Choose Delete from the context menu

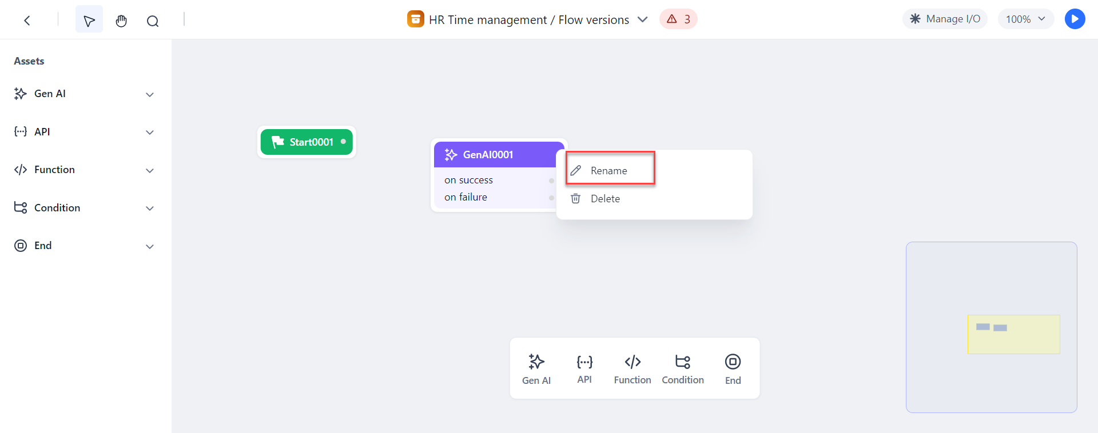[x=654, y=199]
